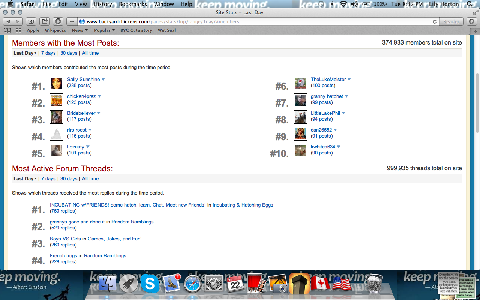Launch Photo Booth from the Dock
Viewport: 480px width, 300px height.
(x=257, y=284)
